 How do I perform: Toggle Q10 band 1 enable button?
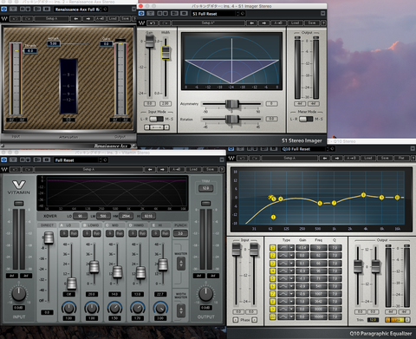pyautogui.click(x=273, y=248)
